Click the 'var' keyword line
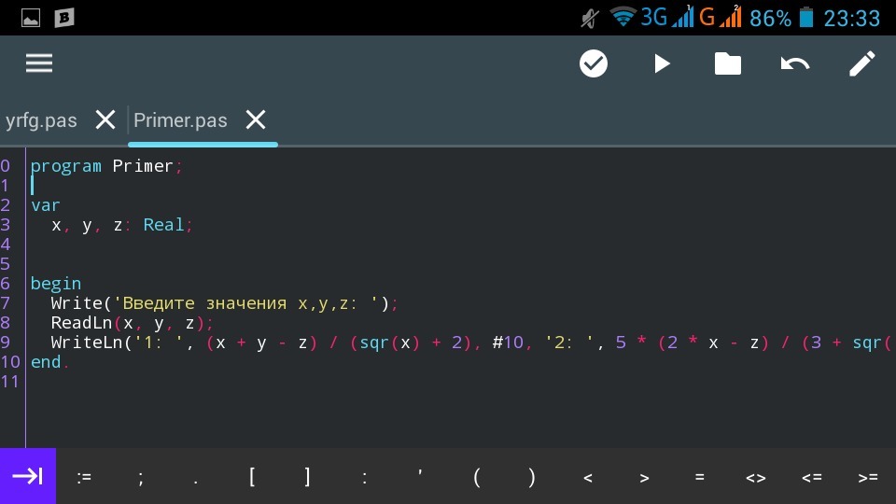The image size is (896, 504). click(45, 205)
